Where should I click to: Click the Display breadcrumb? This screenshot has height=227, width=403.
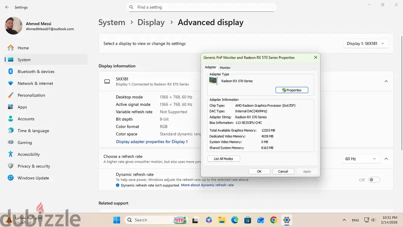point(151,22)
